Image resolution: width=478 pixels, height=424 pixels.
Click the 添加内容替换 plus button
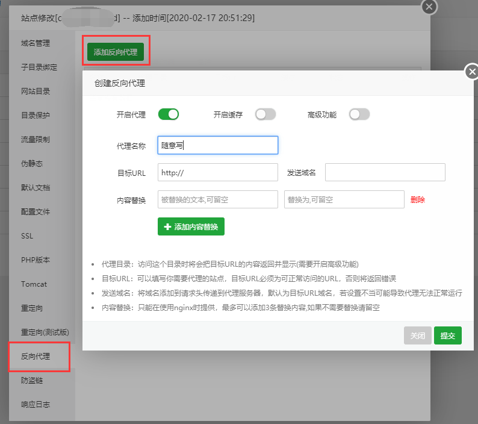click(191, 226)
